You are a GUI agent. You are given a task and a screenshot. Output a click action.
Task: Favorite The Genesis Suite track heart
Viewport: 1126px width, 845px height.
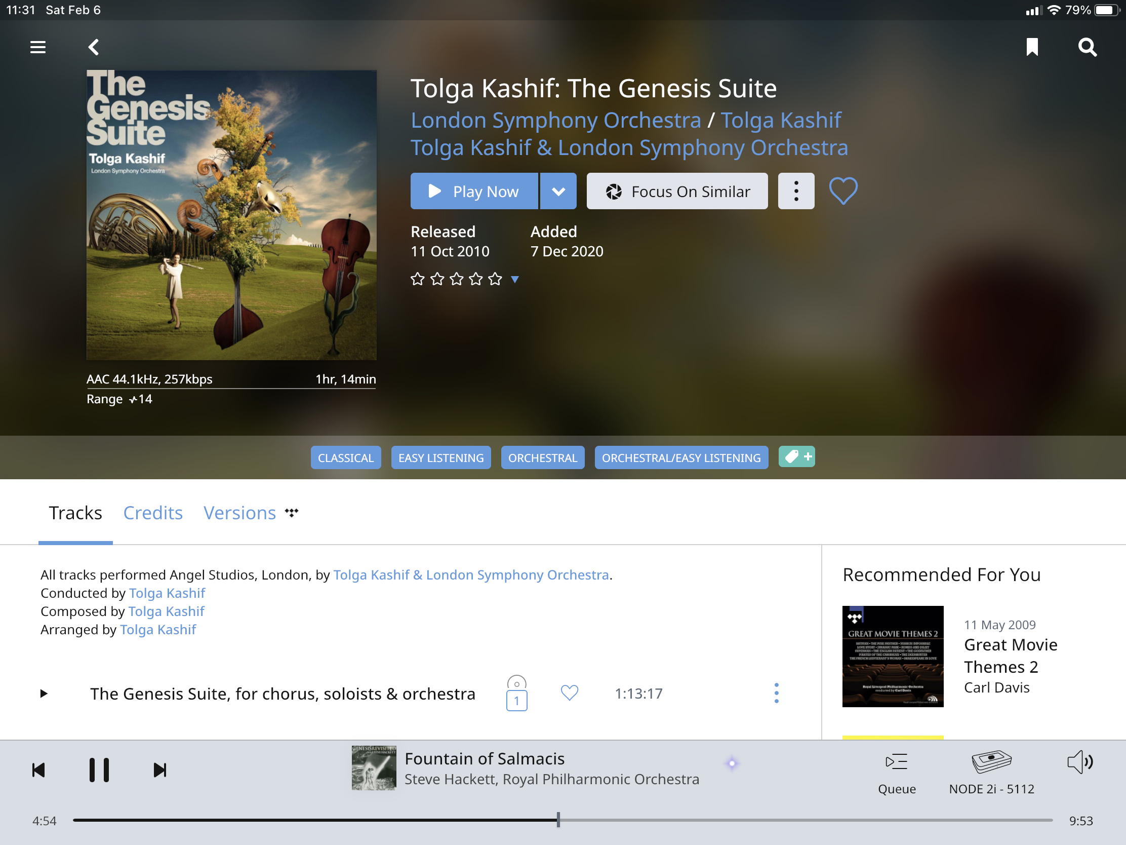569,693
